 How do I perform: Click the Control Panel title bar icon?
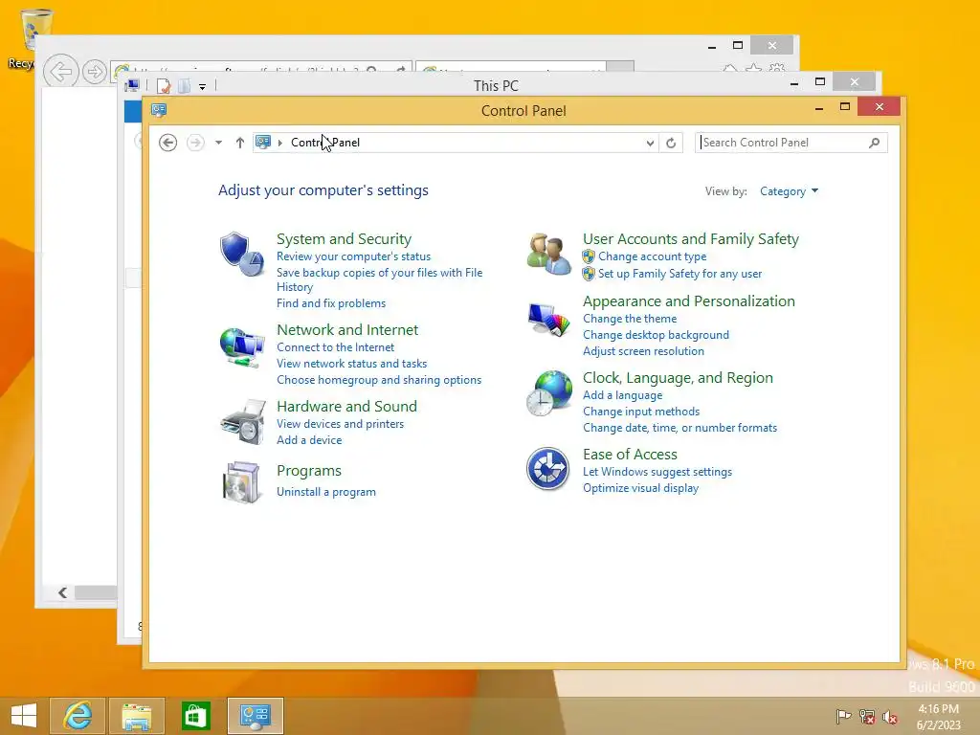(159, 111)
